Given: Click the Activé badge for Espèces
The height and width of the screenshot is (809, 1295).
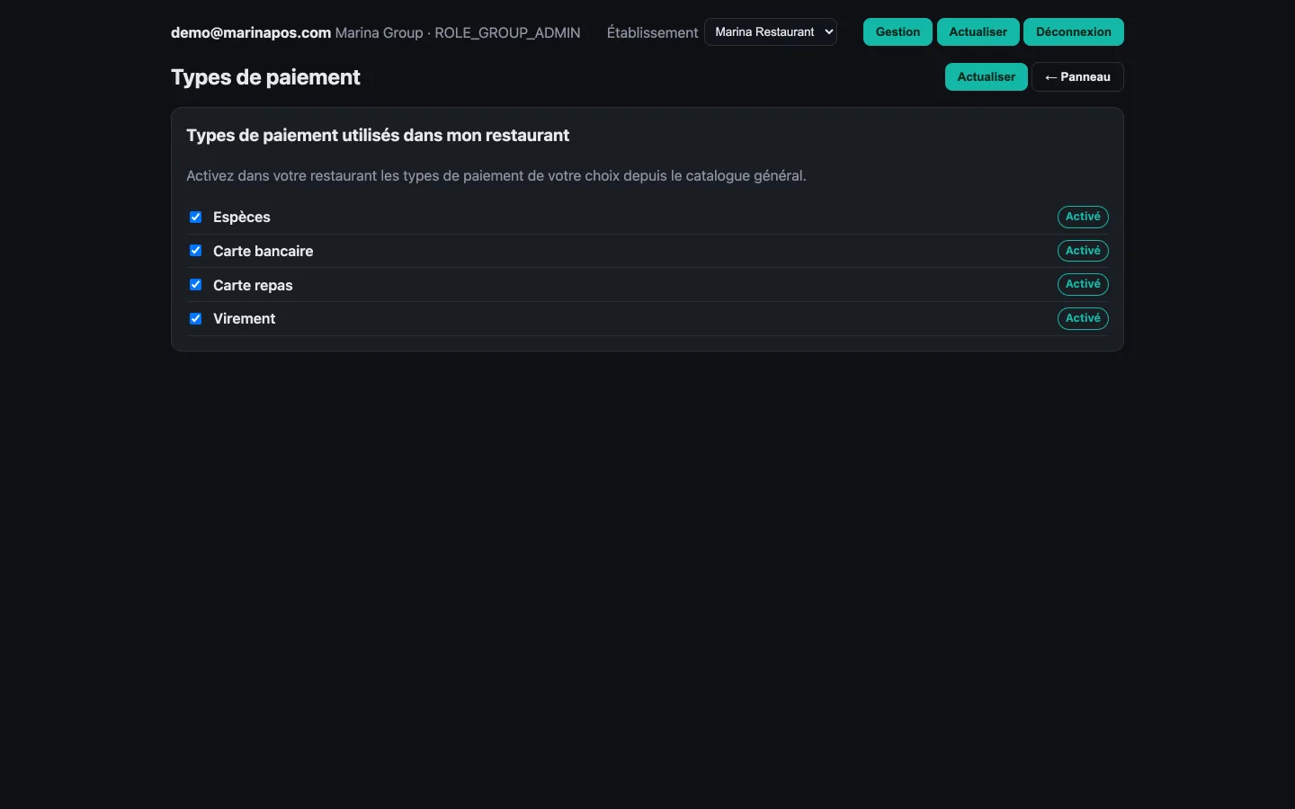Looking at the screenshot, I should click(x=1083, y=217).
